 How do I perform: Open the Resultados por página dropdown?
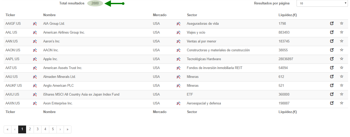click(322, 4)
